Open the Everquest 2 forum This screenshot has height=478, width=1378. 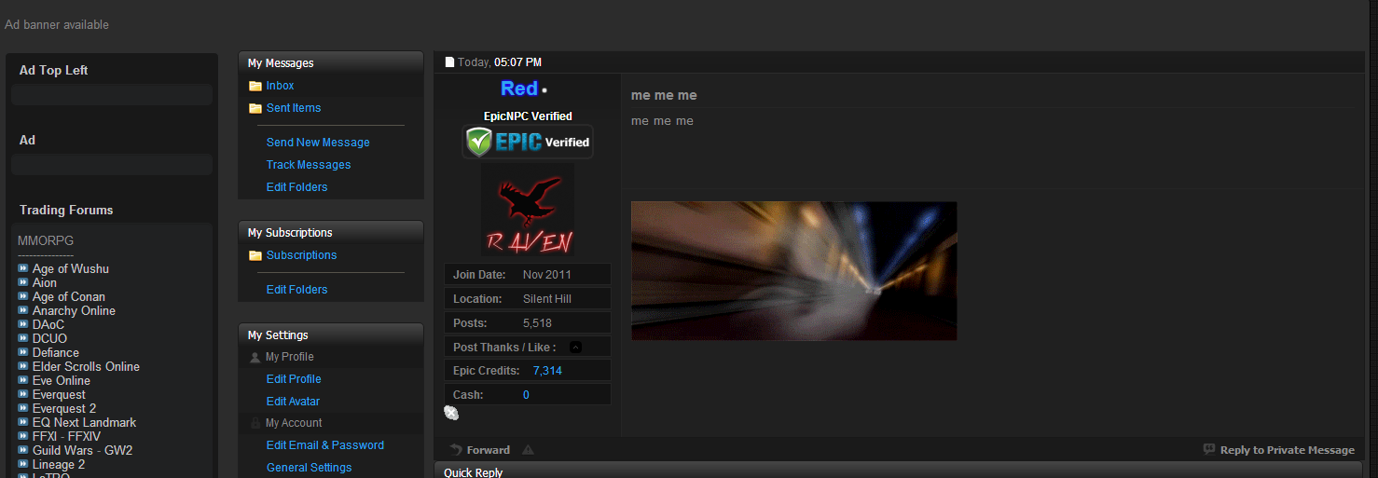click(64, 408)
